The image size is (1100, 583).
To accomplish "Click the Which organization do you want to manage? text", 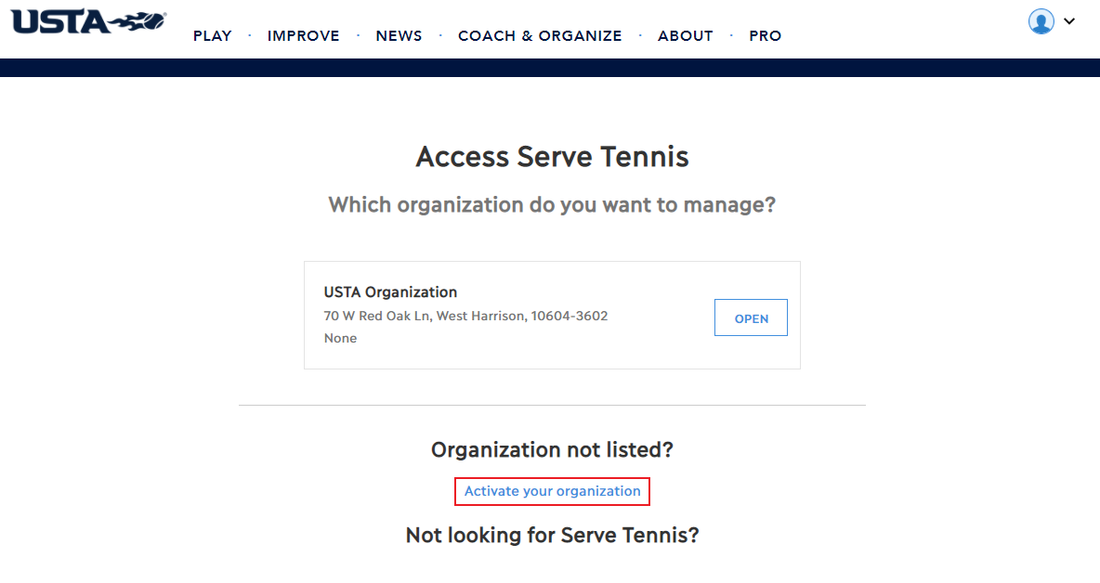I will [x=552, y=204].
